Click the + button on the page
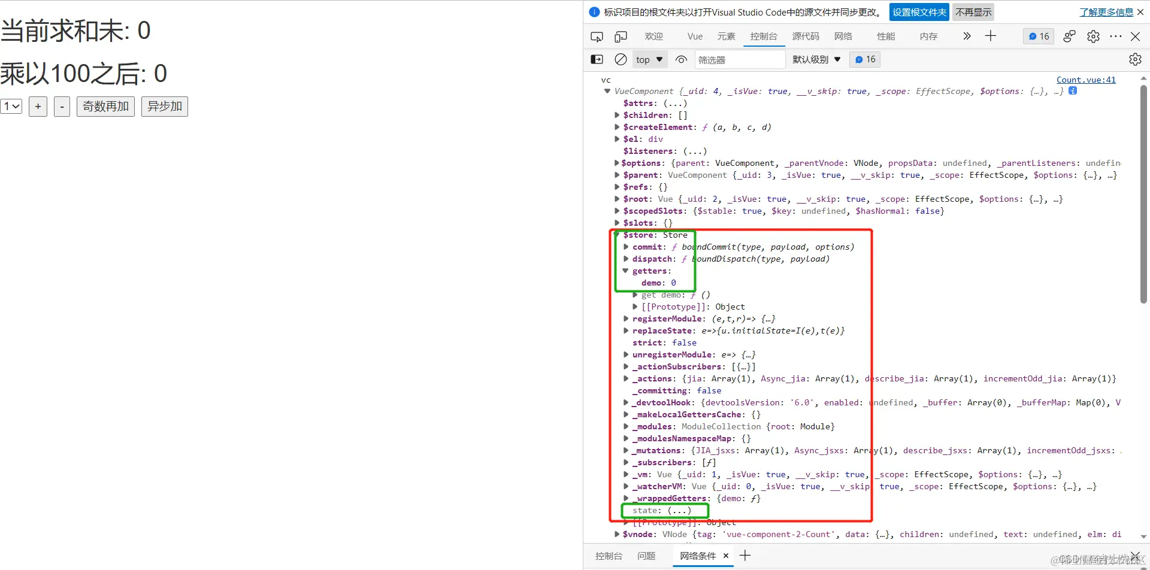 (x=38, y=107)
